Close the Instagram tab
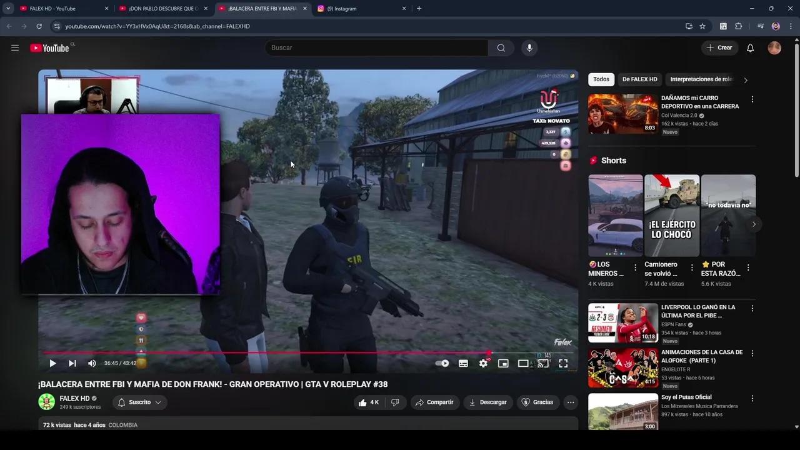 coord(404,9)
